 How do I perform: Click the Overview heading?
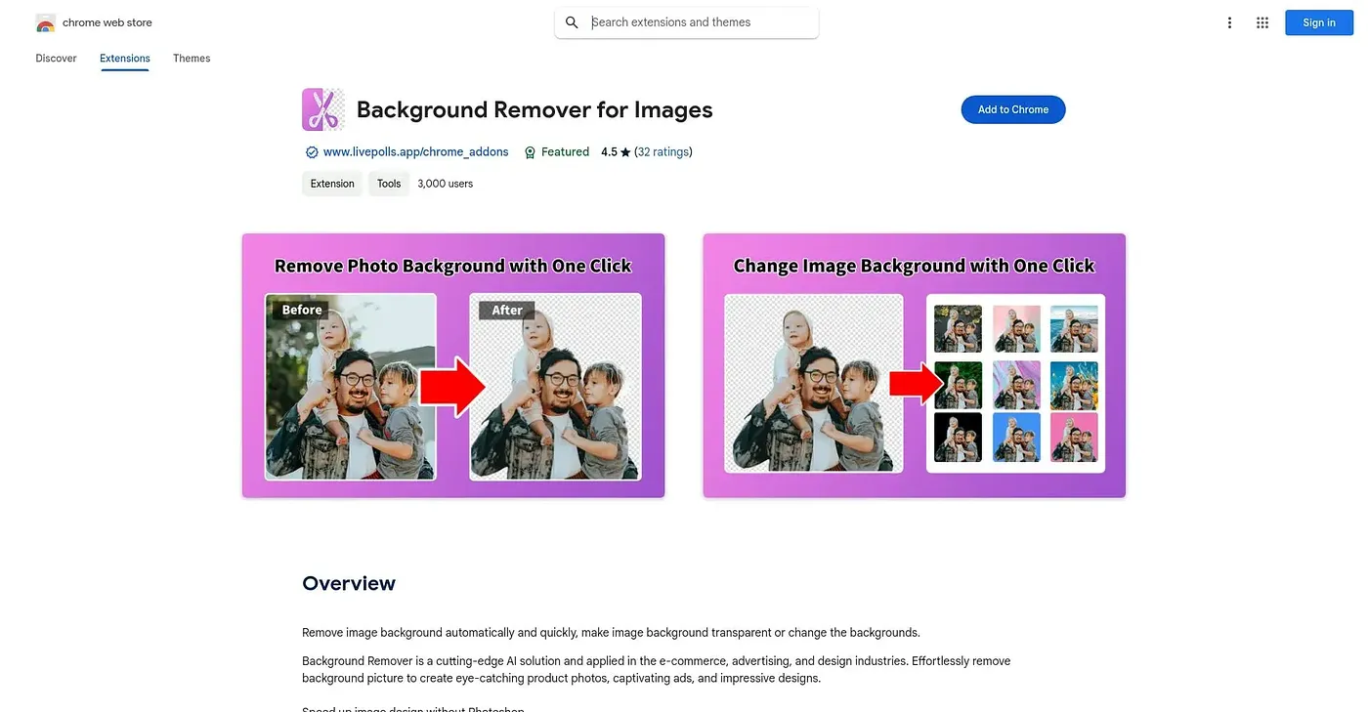point(349,583)
